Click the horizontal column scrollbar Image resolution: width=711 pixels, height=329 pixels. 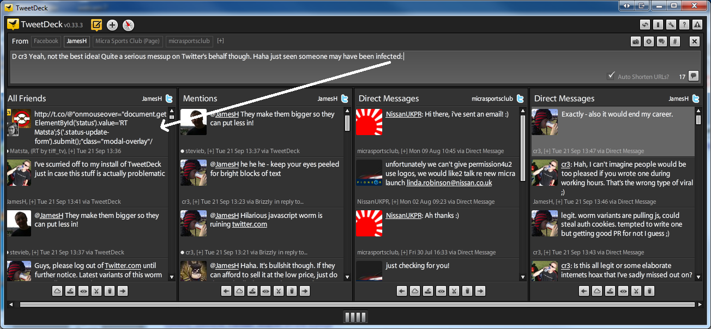point(354,304)
